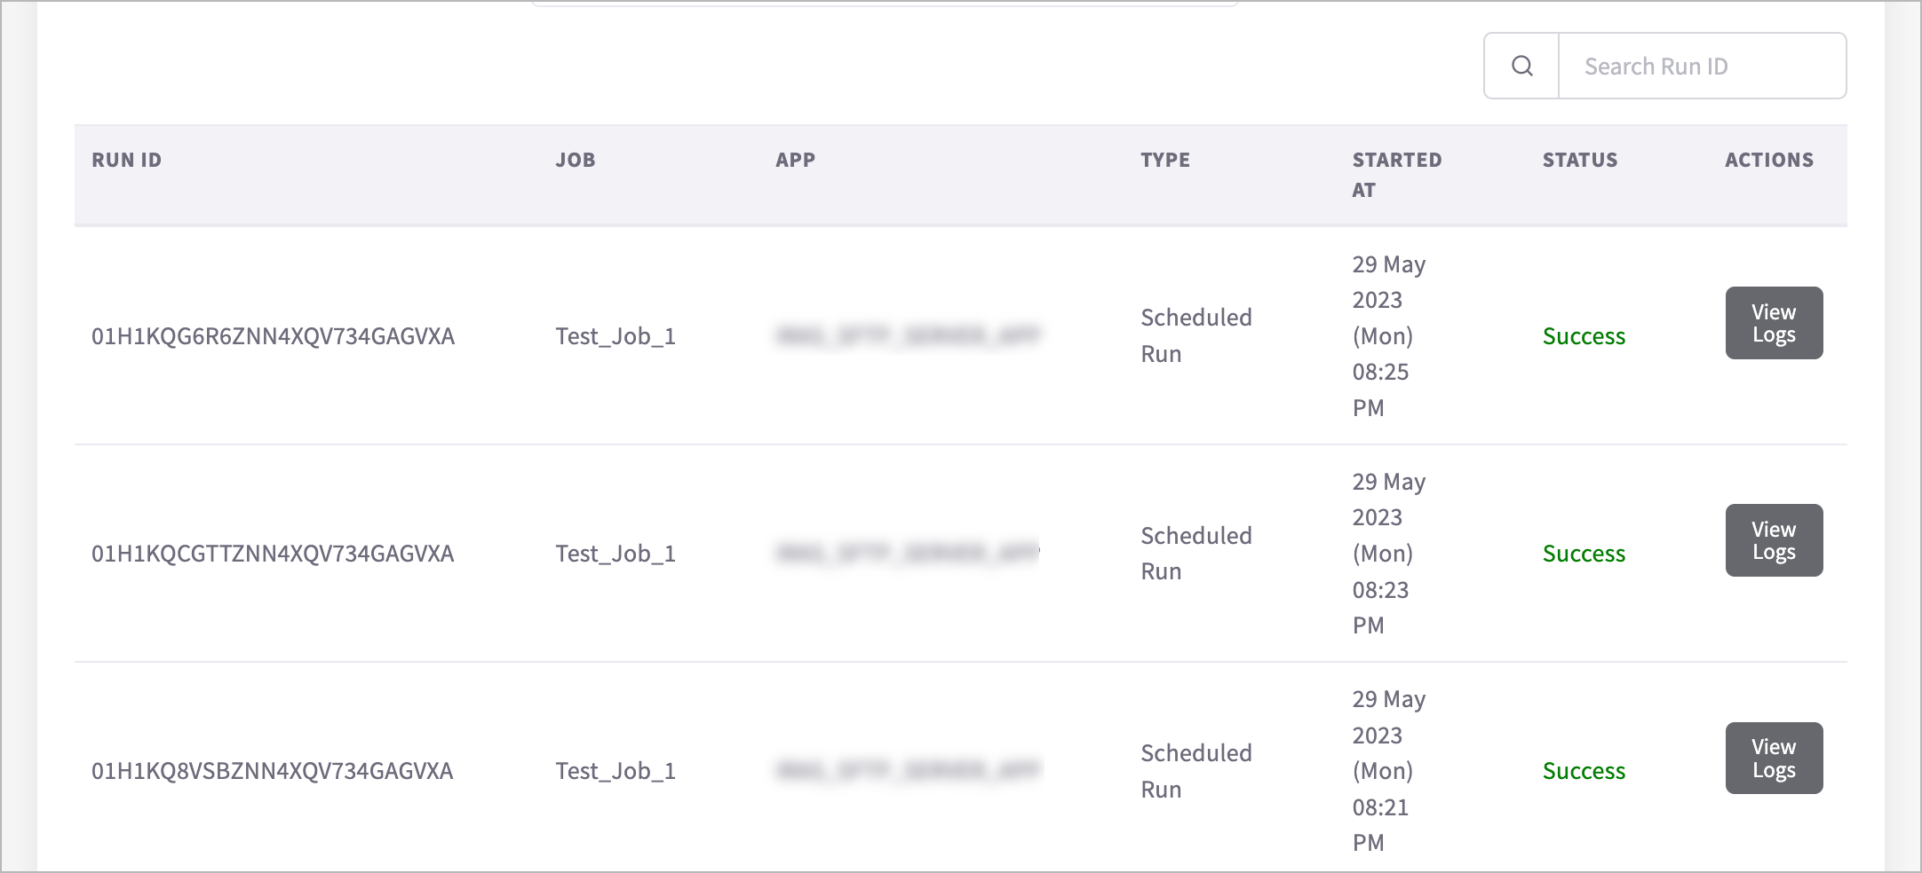Select the JOB column header
Screen dimensions: 1922x873
point(576,160)
